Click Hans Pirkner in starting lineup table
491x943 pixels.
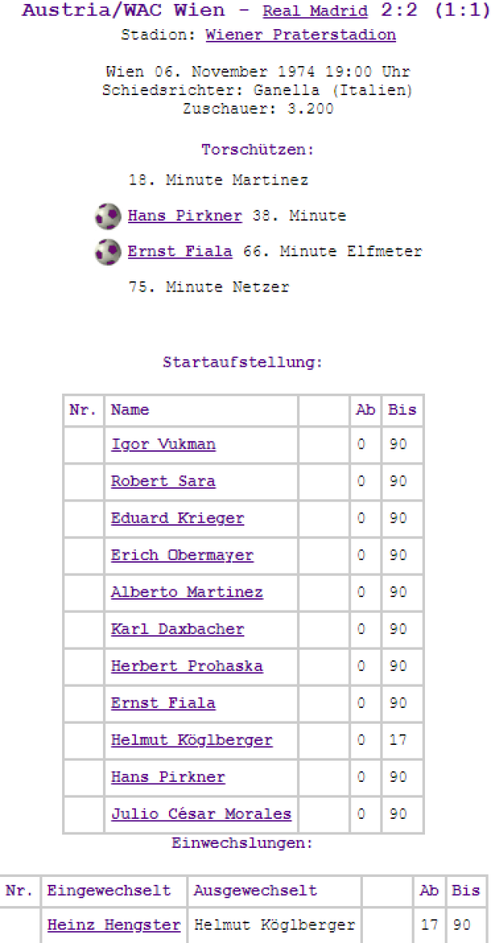[168, 777]
